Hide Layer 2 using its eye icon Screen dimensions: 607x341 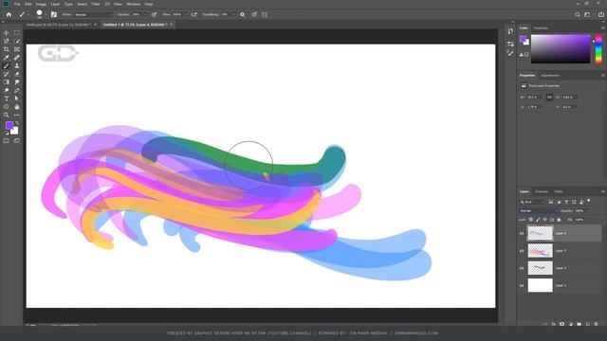[x=522, y=268]
